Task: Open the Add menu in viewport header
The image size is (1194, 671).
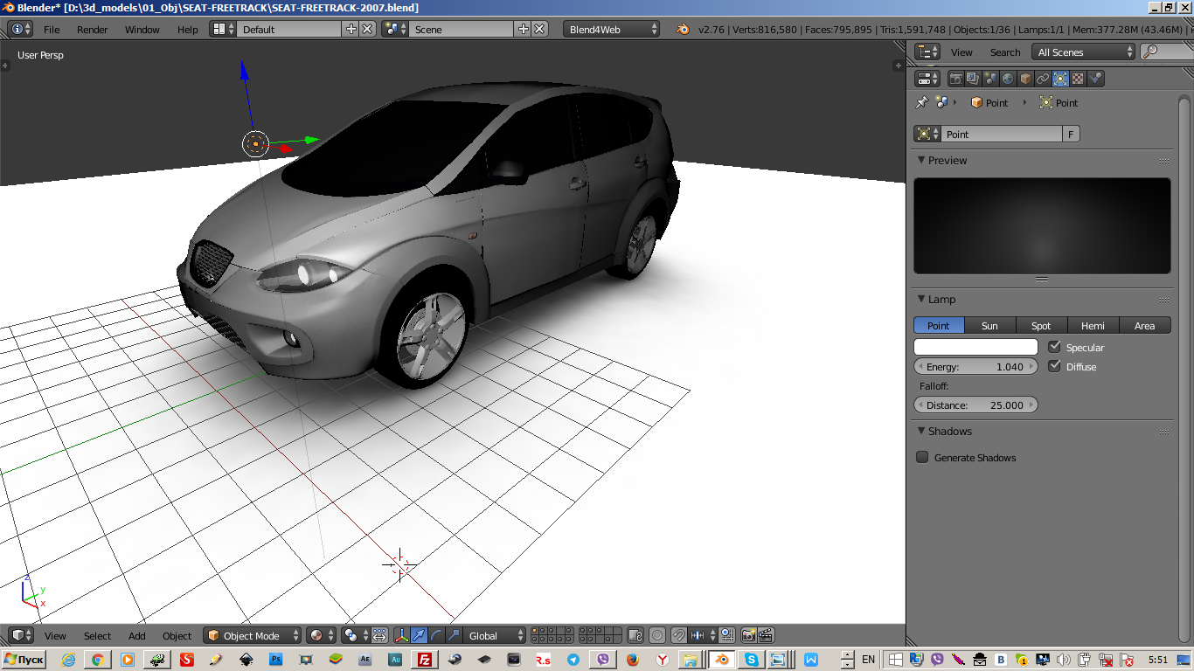Action: click(137, 635)
